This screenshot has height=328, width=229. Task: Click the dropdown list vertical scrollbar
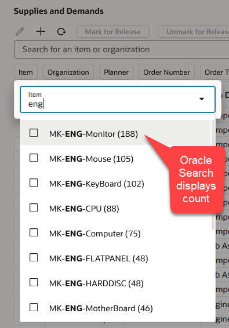tap(213, 175)
